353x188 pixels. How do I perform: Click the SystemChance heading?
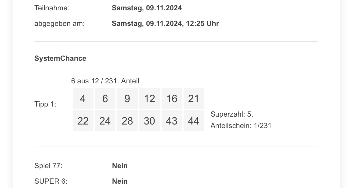(60, 59)
